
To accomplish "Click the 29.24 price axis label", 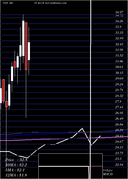I will pos(119,84).
